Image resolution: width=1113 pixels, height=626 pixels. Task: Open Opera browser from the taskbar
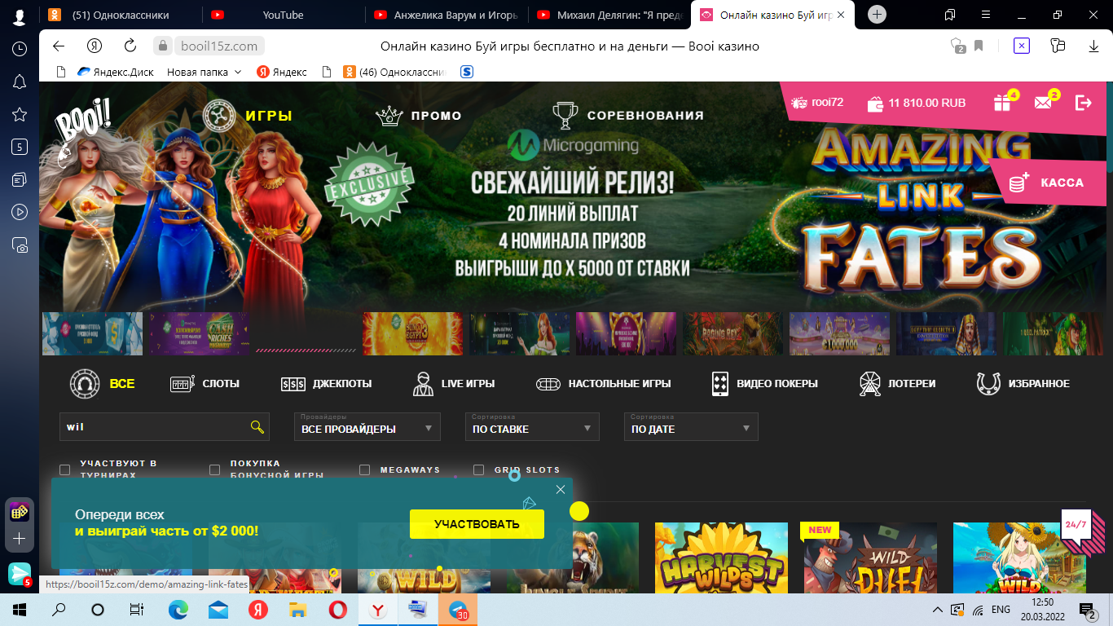337,609
